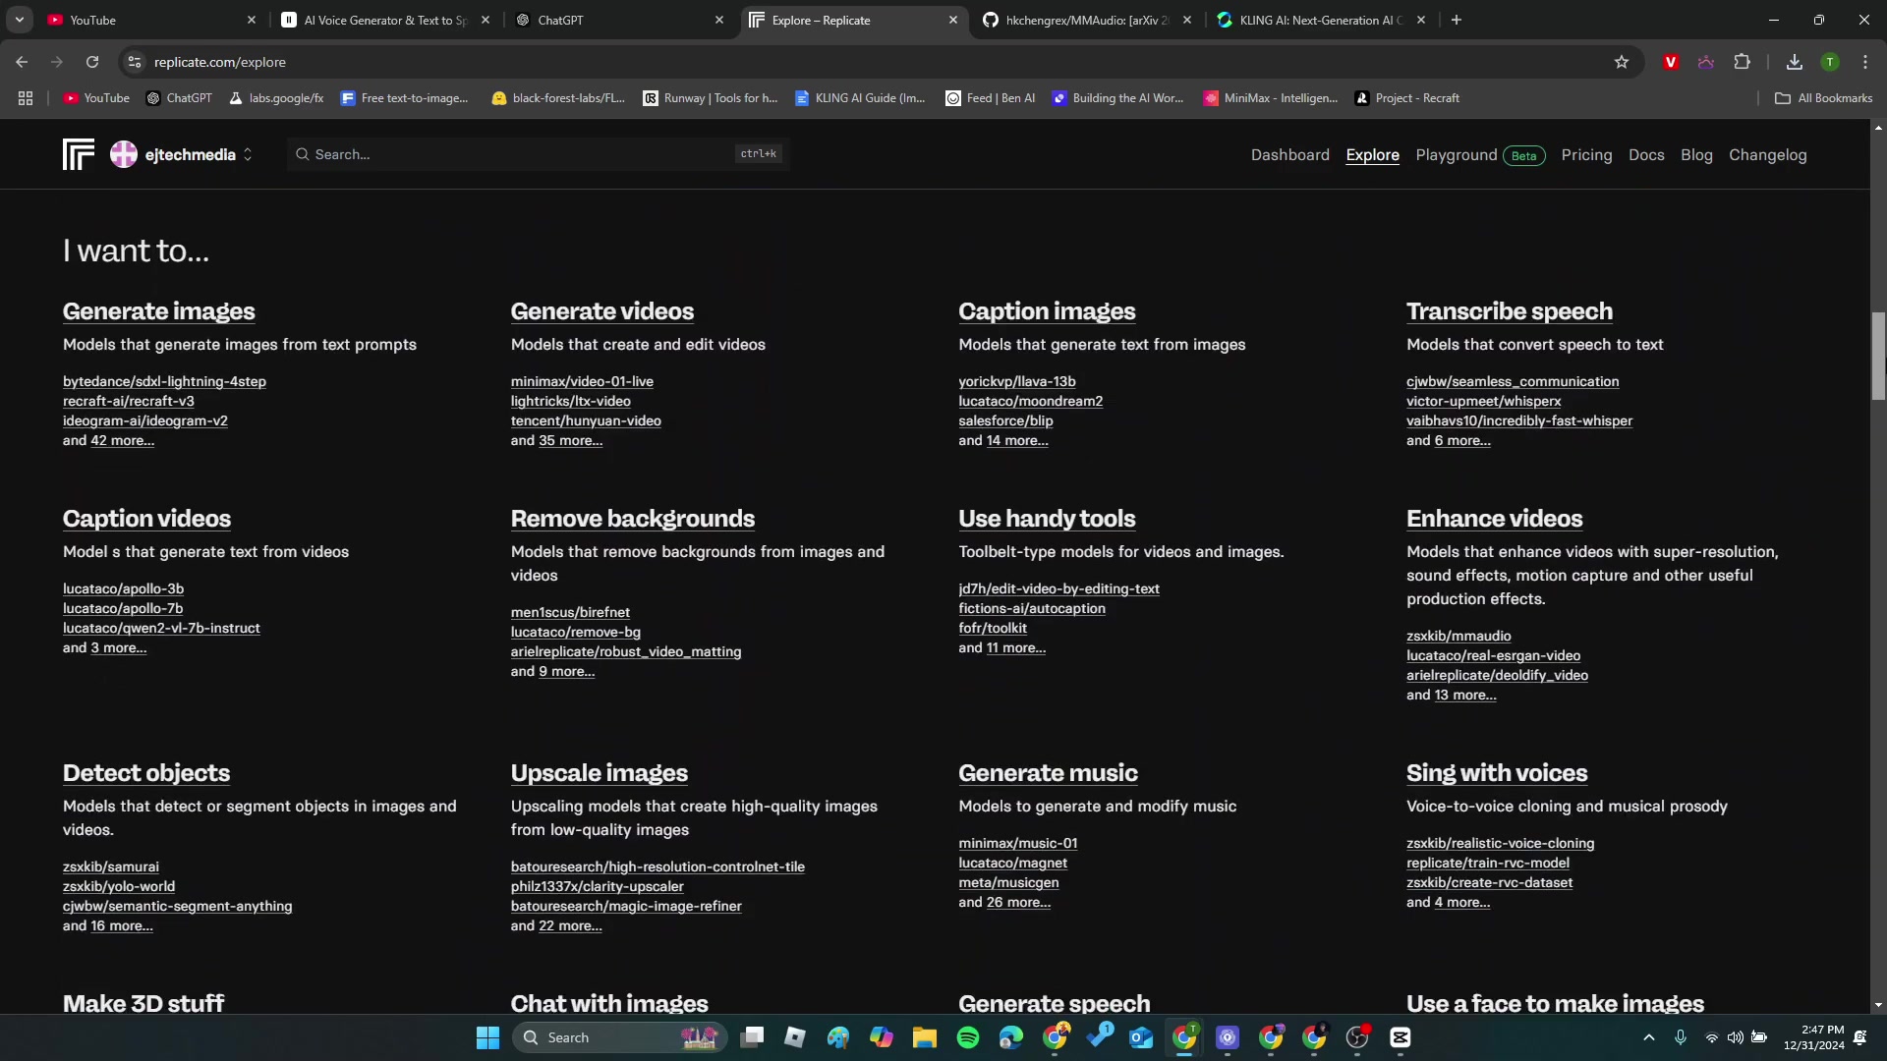1887x1061 pixels.
Task: Open the Chrome profile avatar T
Action: [x=1830, y=62]
